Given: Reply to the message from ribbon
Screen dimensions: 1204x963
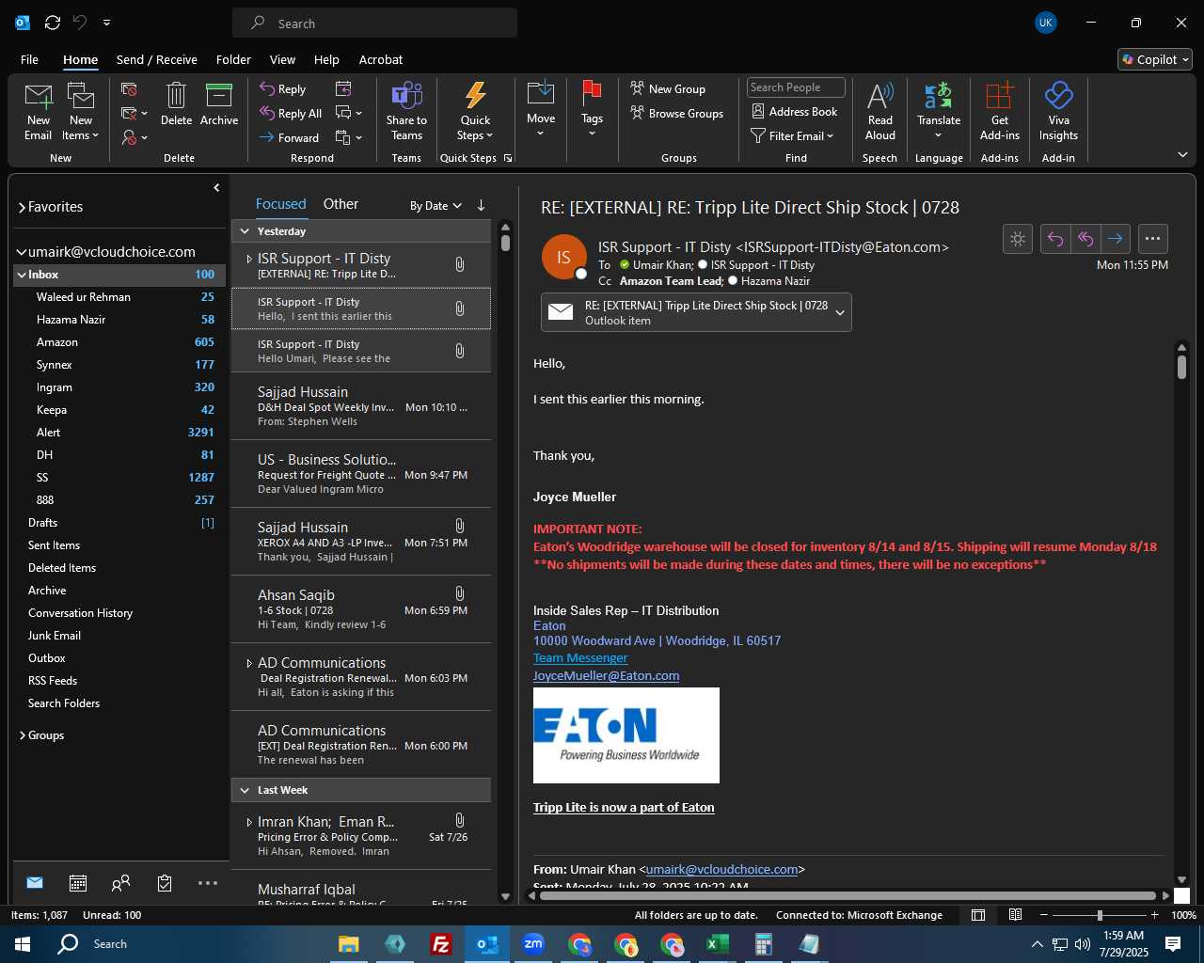Looking at the screenshot, I should [283, 88].
